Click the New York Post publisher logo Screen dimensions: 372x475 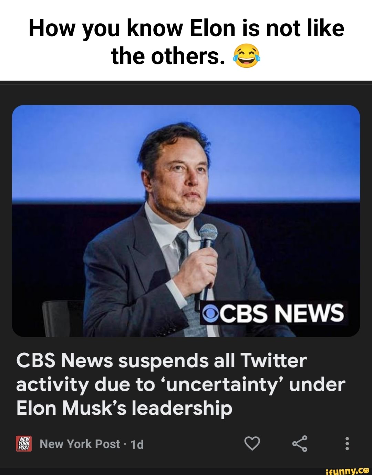23,444
